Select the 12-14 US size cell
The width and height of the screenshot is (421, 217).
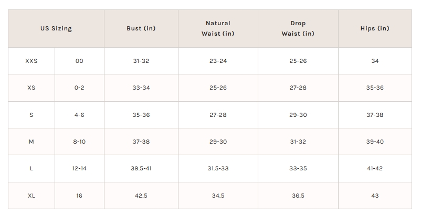[79, 168]
